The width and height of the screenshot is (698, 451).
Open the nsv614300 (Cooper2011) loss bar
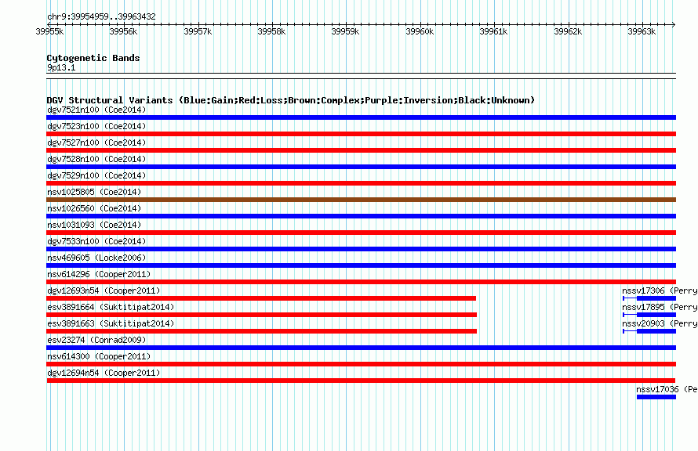coord(361,364)
